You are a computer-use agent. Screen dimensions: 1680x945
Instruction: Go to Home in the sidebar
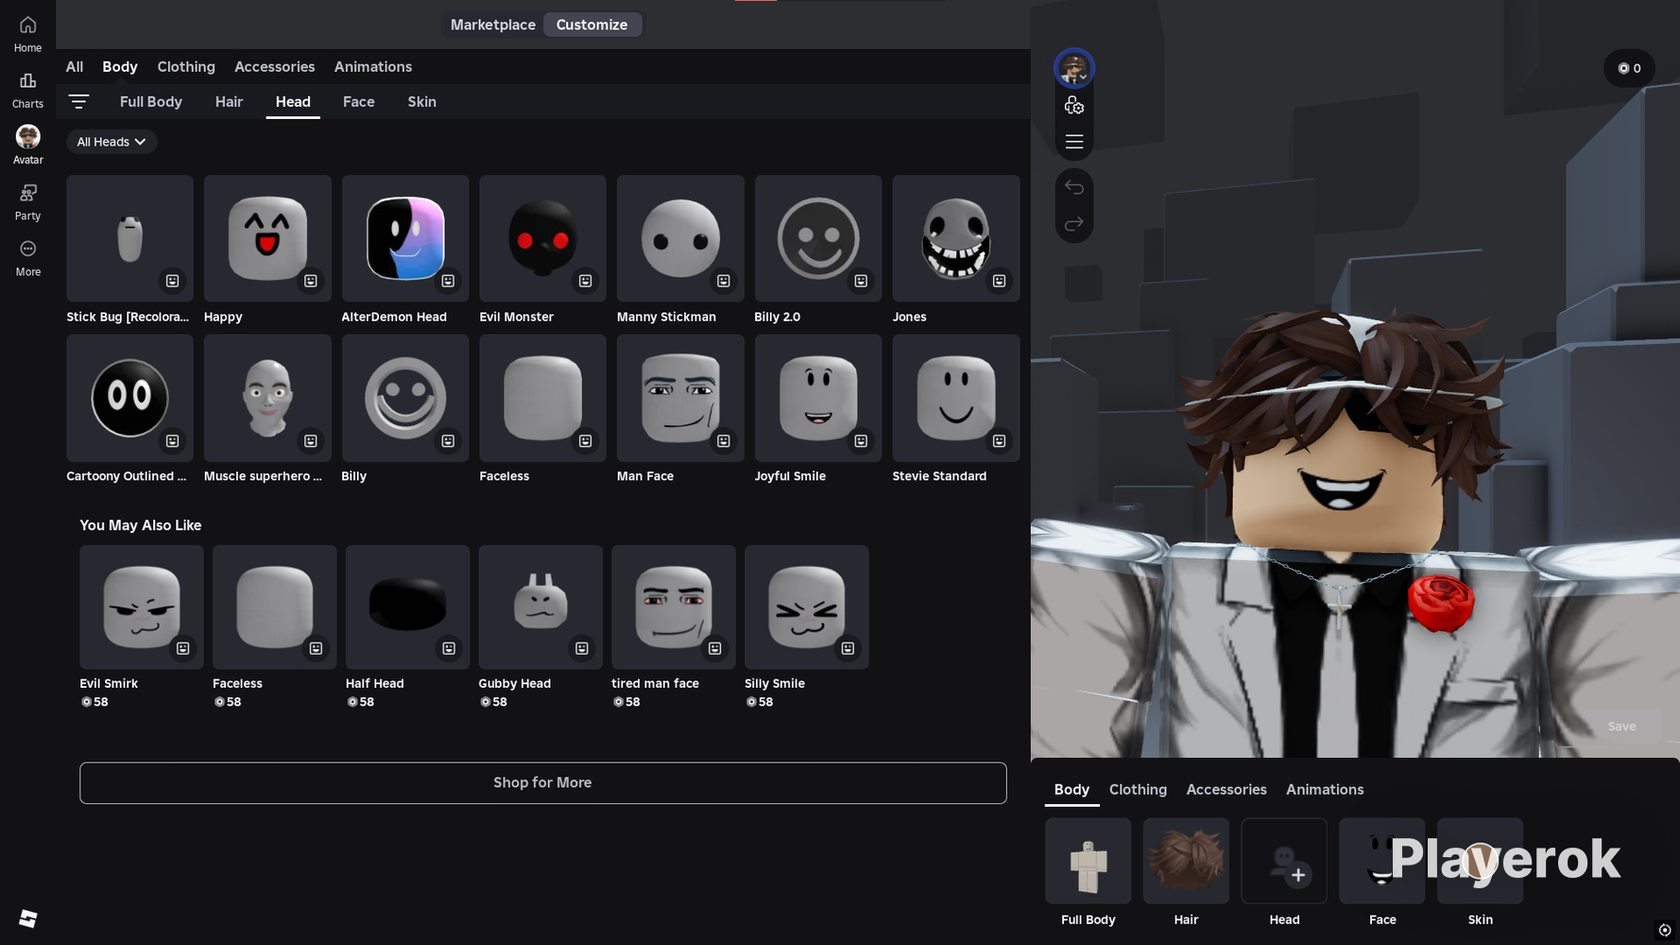tap(27, 34)
